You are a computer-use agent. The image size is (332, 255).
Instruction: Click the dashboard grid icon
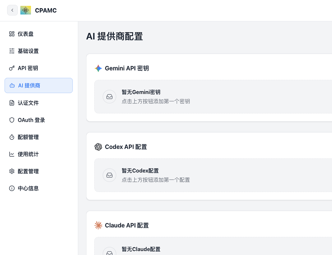point(12,34)
